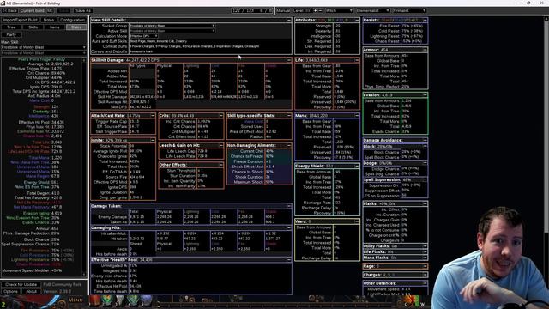Click the Manual level mode button

(283, 10)
